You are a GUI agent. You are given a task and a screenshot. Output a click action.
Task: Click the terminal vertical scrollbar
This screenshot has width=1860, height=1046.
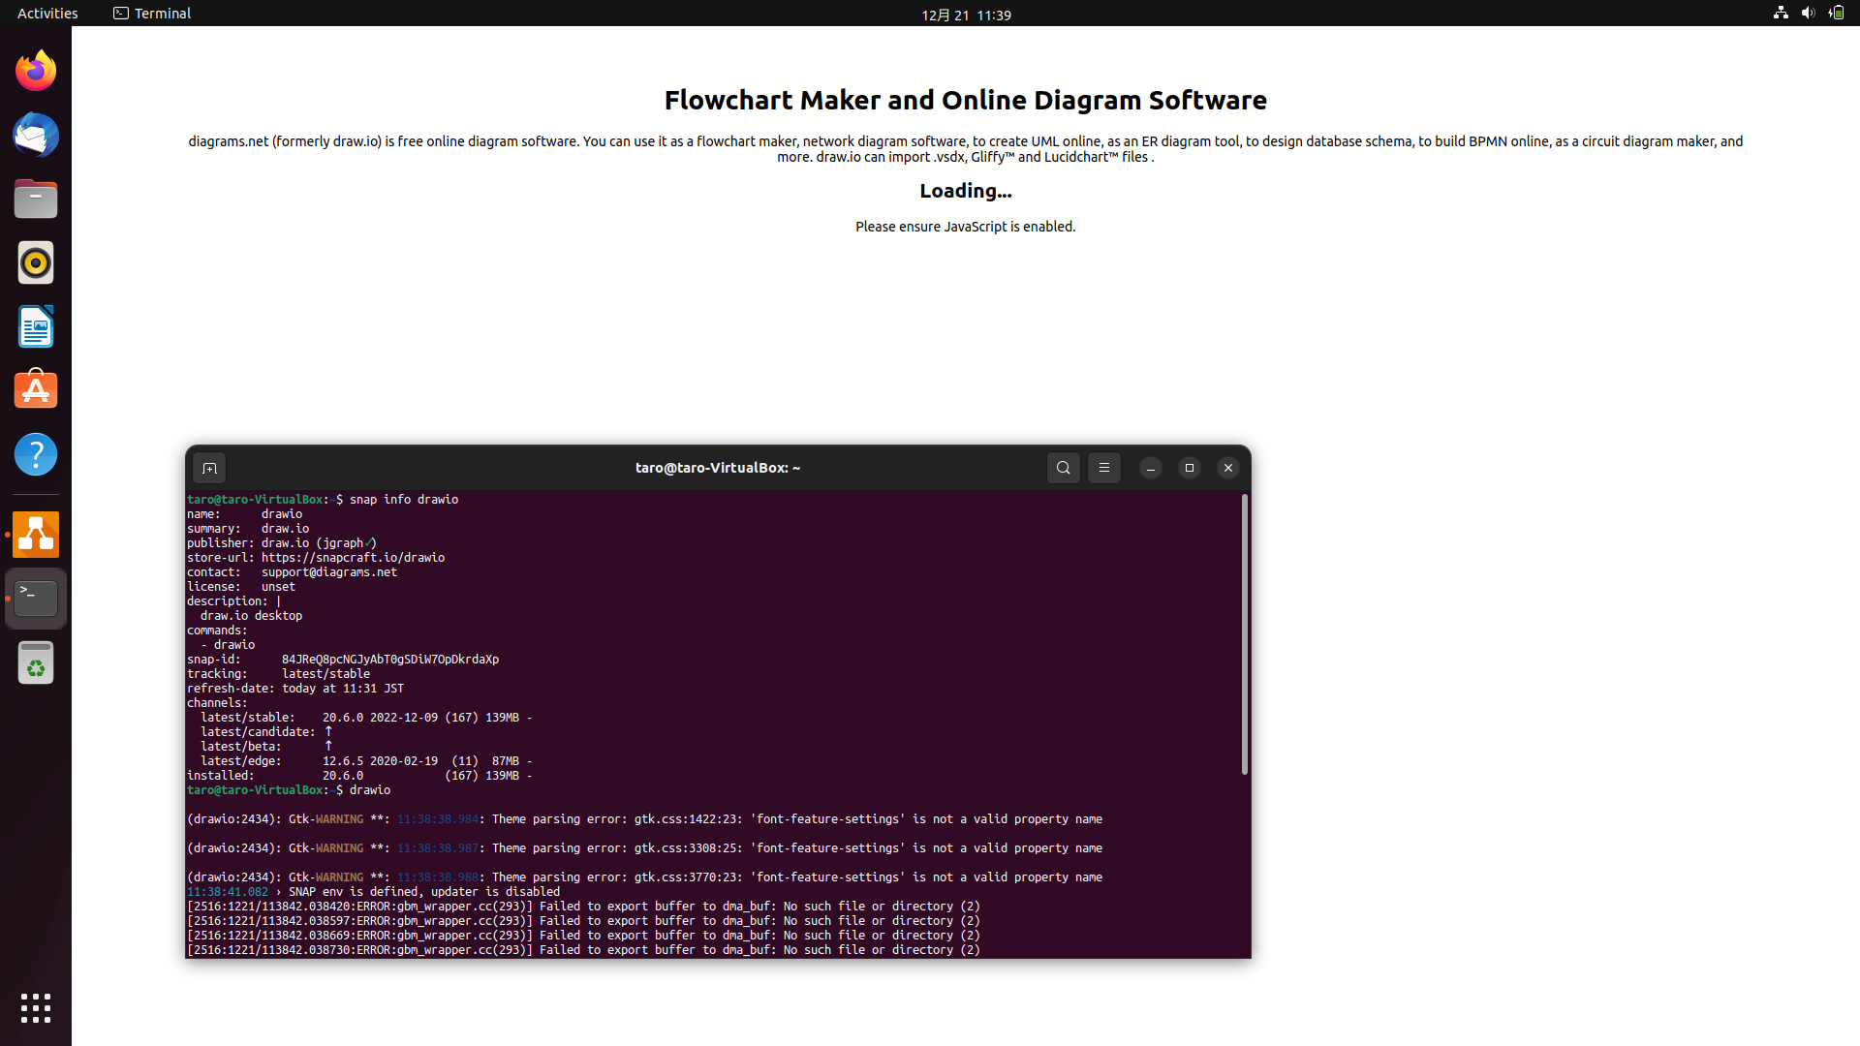click(1244, 634)
